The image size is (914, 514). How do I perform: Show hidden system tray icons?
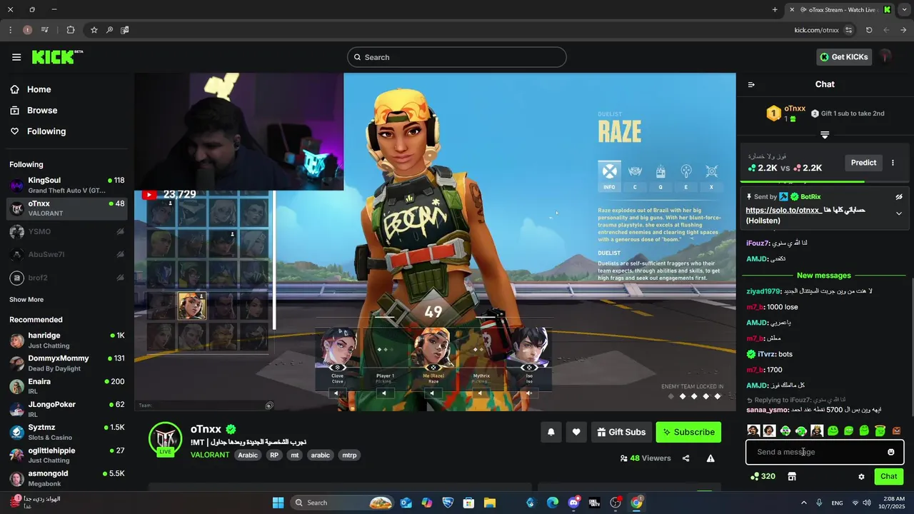804,503
